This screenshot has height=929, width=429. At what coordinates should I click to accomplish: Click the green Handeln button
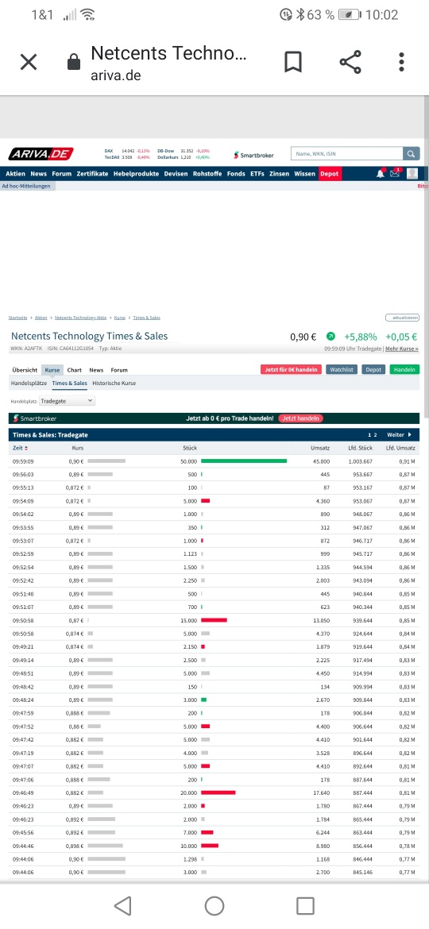tap(404, 370)
